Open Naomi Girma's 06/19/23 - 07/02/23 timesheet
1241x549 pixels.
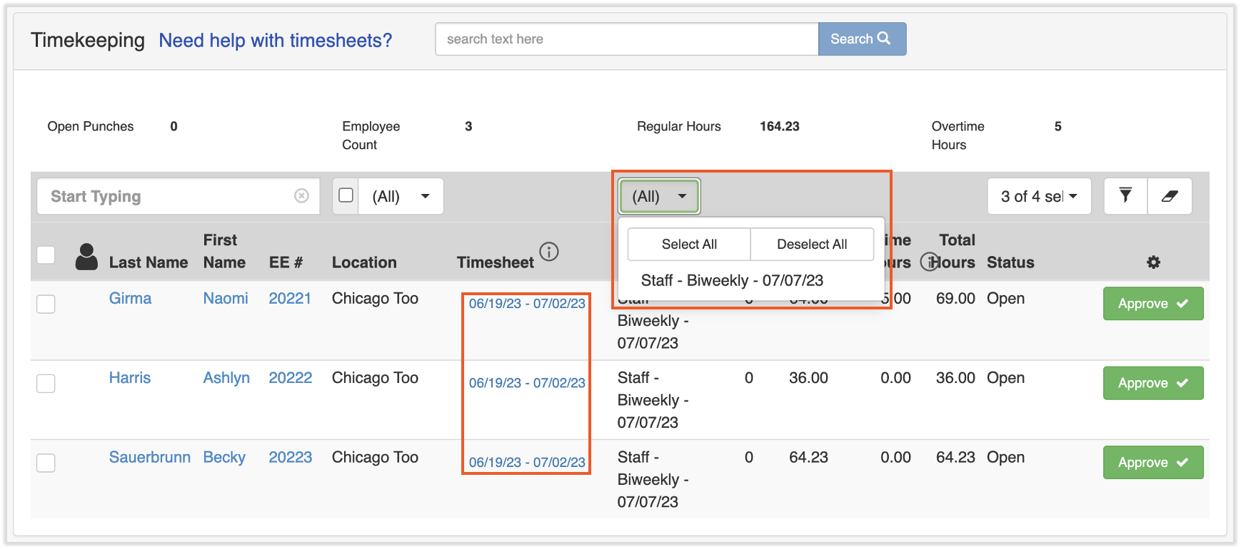(x=526, y=304)
